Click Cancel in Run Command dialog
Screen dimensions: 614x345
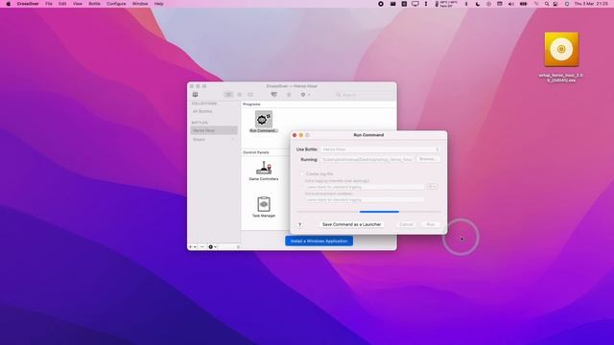(406, 224)
